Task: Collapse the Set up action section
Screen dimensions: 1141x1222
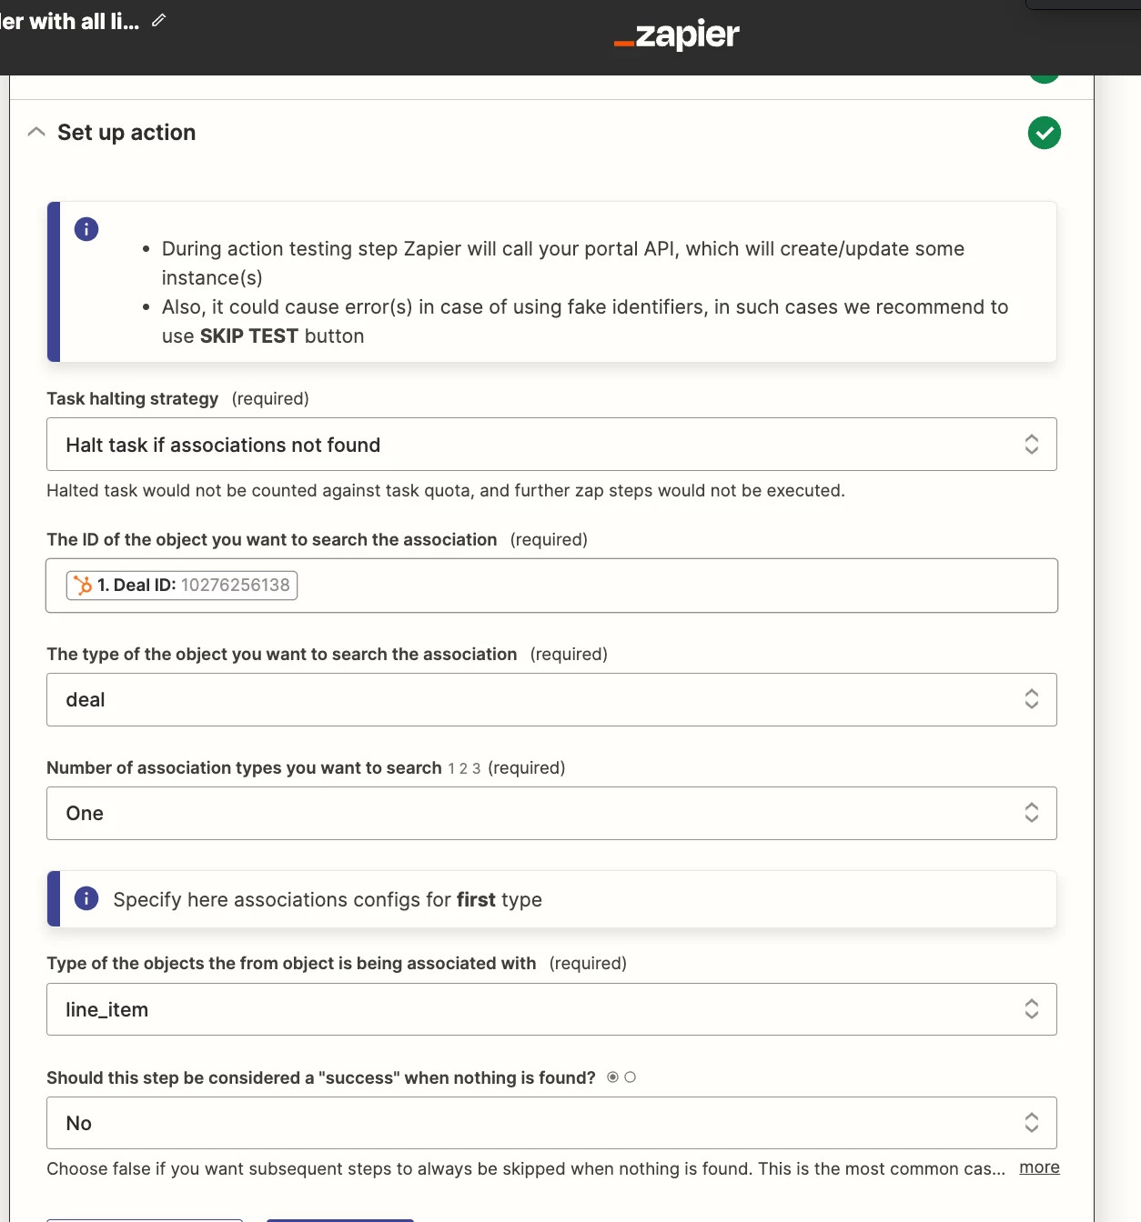Action: pyautogui.click(x=36, y=132)
